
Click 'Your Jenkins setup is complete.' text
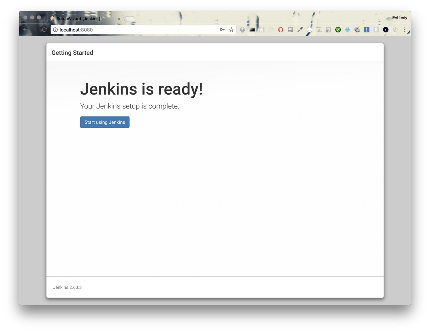coord(130,106)
